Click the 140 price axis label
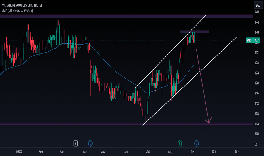The height and width of the screenshot is (156, 264). point(257,32)
